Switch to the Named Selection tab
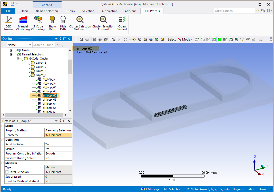This screenshot has width=274, height=193. click(47, 11)
